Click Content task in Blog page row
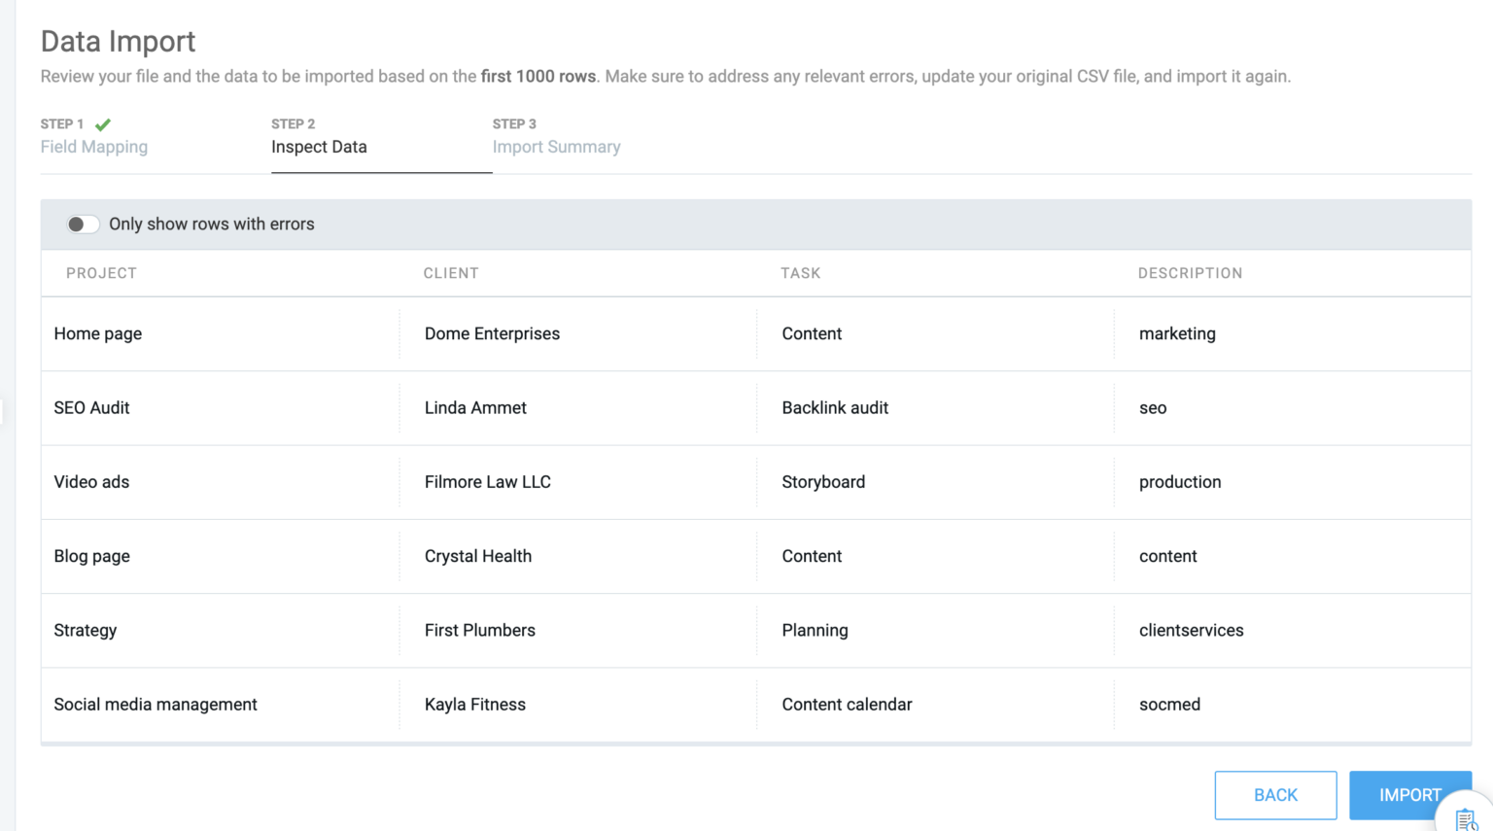 click(x=935, y=556)
